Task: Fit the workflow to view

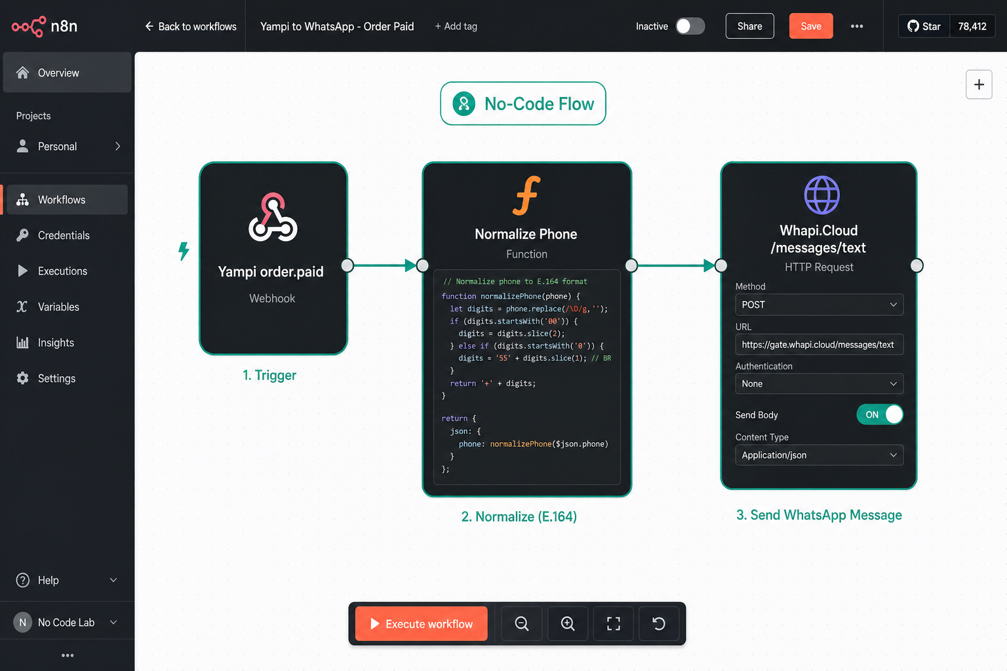Action: [614, 624]
